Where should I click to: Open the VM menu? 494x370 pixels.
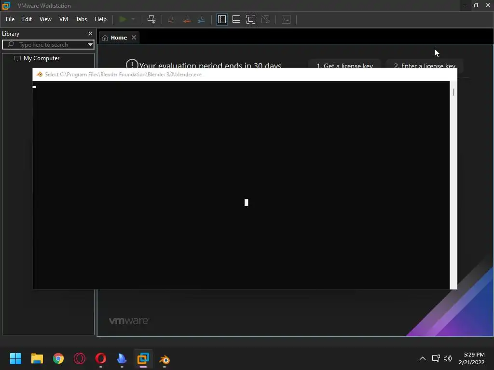[64, 19]
